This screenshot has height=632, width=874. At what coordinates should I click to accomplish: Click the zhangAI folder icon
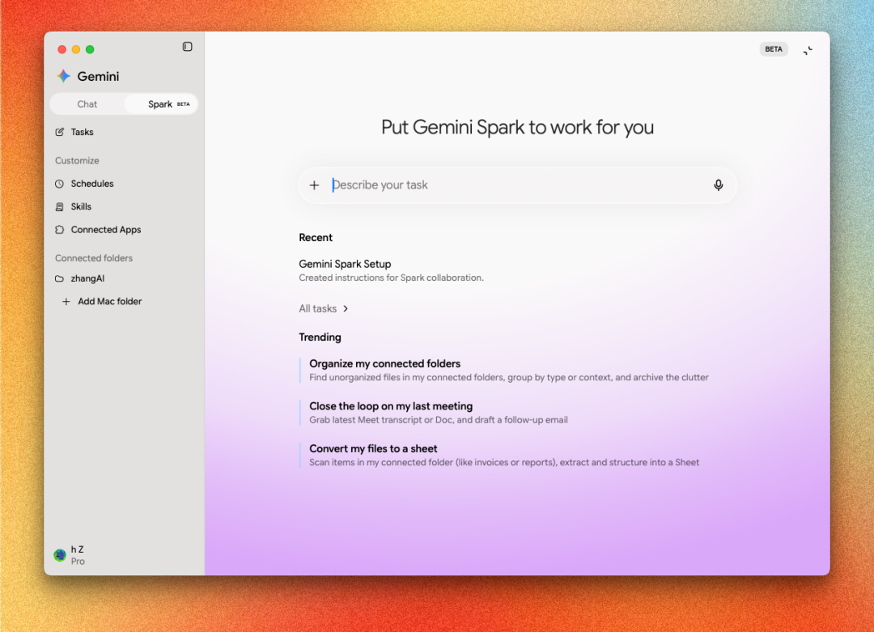60,278
